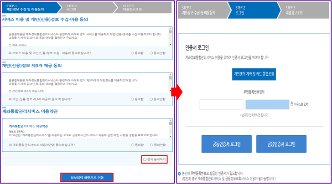The height and width of the screenshot is (184, 332).
Task: Click the 제1조 (목적) text
Action: point(16,131)
